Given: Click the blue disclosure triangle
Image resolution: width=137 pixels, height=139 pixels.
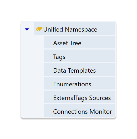Looking at the screenshot, I should tap(27, 29).
